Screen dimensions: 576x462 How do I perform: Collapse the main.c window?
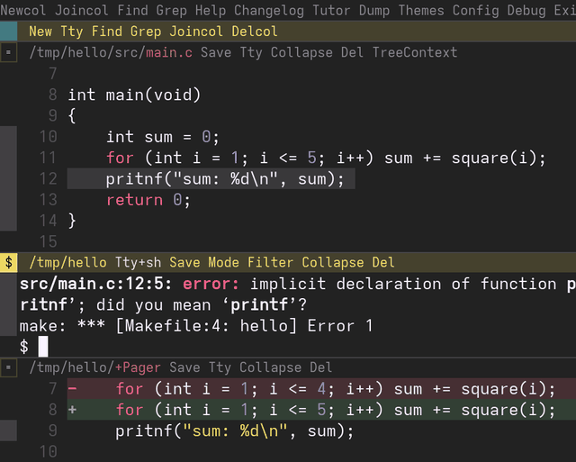click(301, 52)
